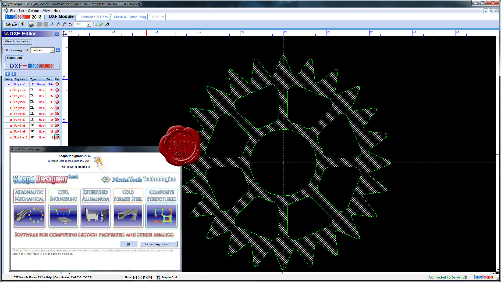501x282 pixels.
Task: Open a DXF file with folder icon
Action: pyautogui.click(x=8, y=24)
